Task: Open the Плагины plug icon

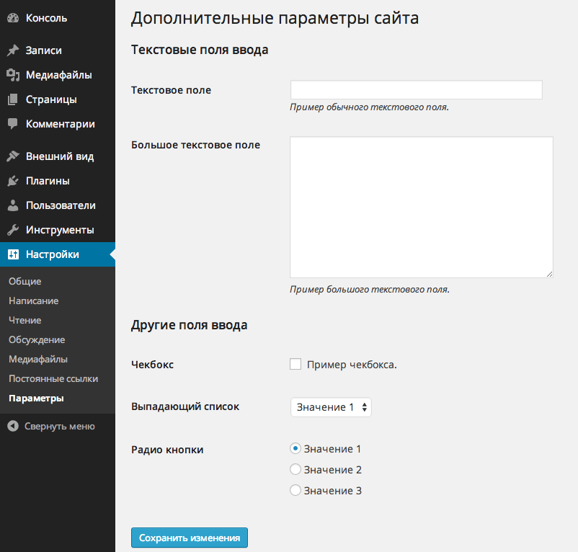Action: coord(13,181)
